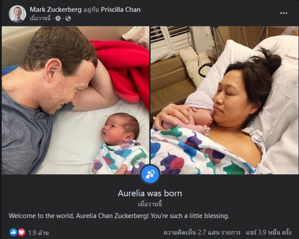299x239 pixels.
Task: Click the clock icon beside the timestamp
Action: tap(58, 18)
